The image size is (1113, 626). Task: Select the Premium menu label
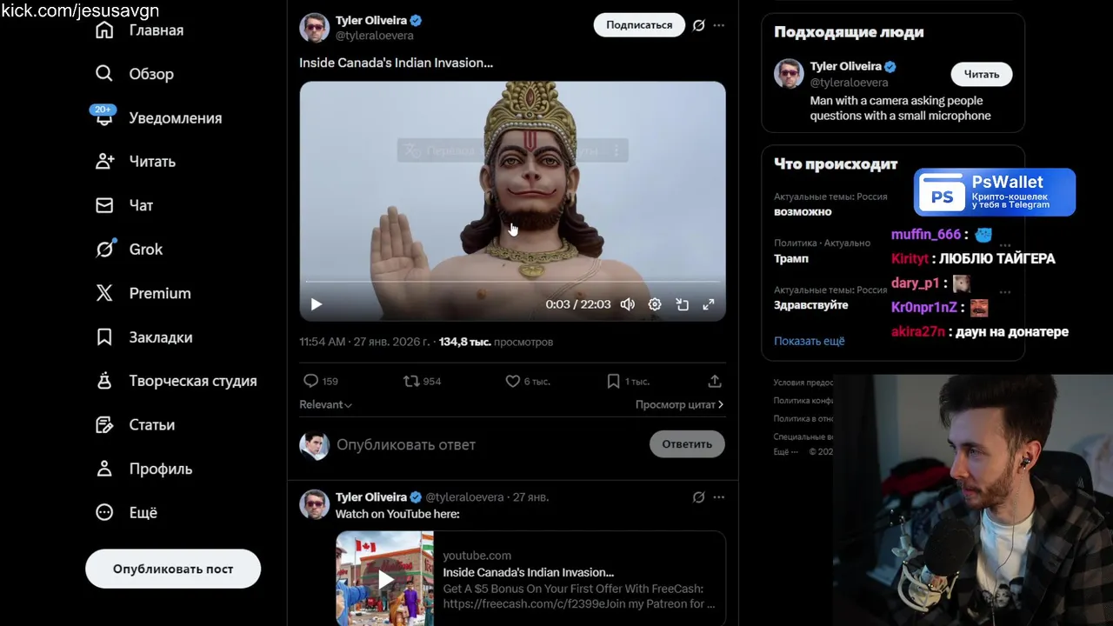tap(160, 293)
